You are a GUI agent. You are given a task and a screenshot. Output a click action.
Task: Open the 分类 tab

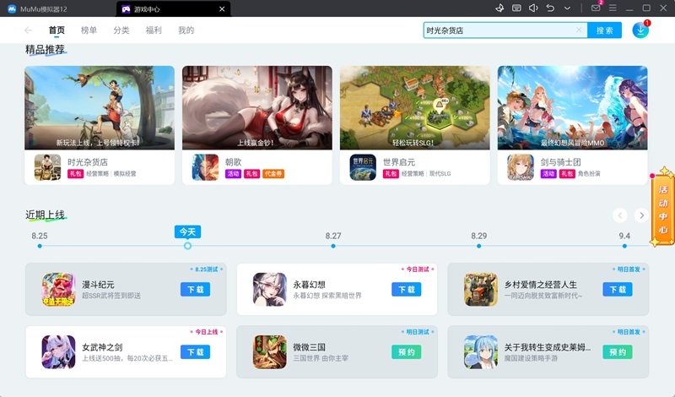pos(121,30)
